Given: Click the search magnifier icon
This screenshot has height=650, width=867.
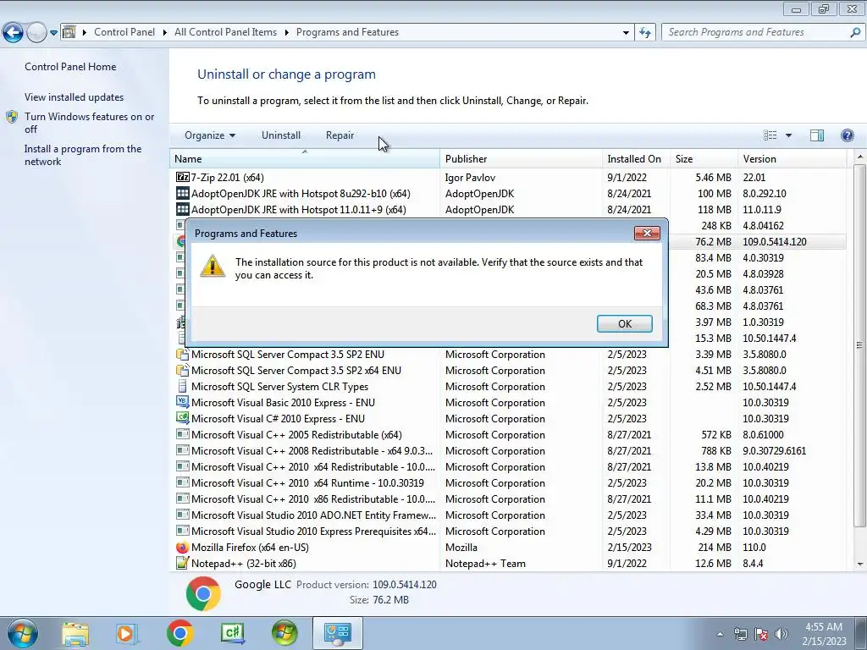Looking at the screenshot, I should pos(855,33).
